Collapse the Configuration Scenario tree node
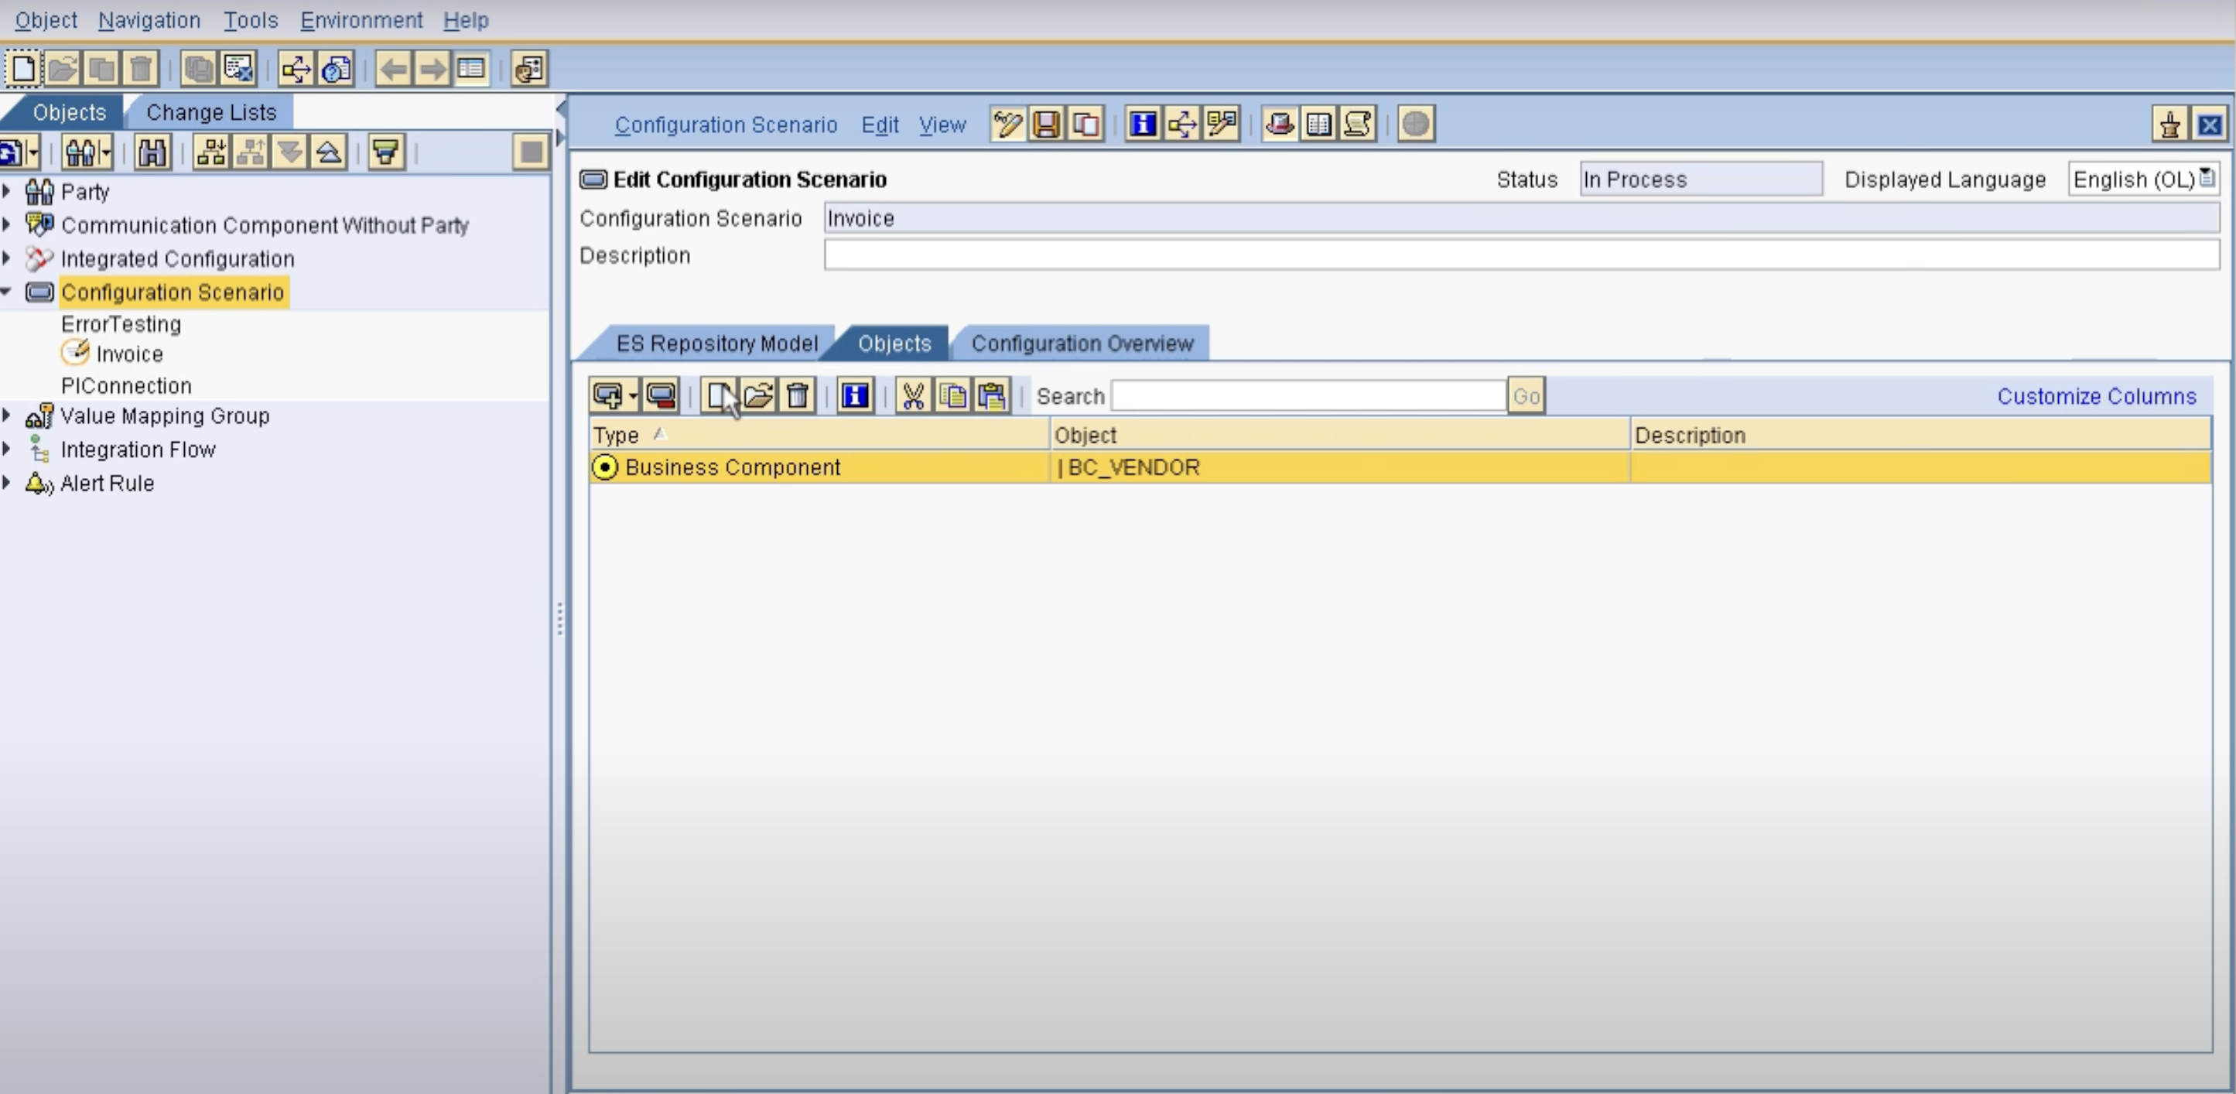2236x1094 pixels. click(x=7, y=292)
